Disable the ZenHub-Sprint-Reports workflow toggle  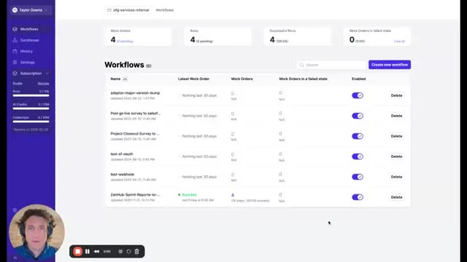[x=358, y=197]
